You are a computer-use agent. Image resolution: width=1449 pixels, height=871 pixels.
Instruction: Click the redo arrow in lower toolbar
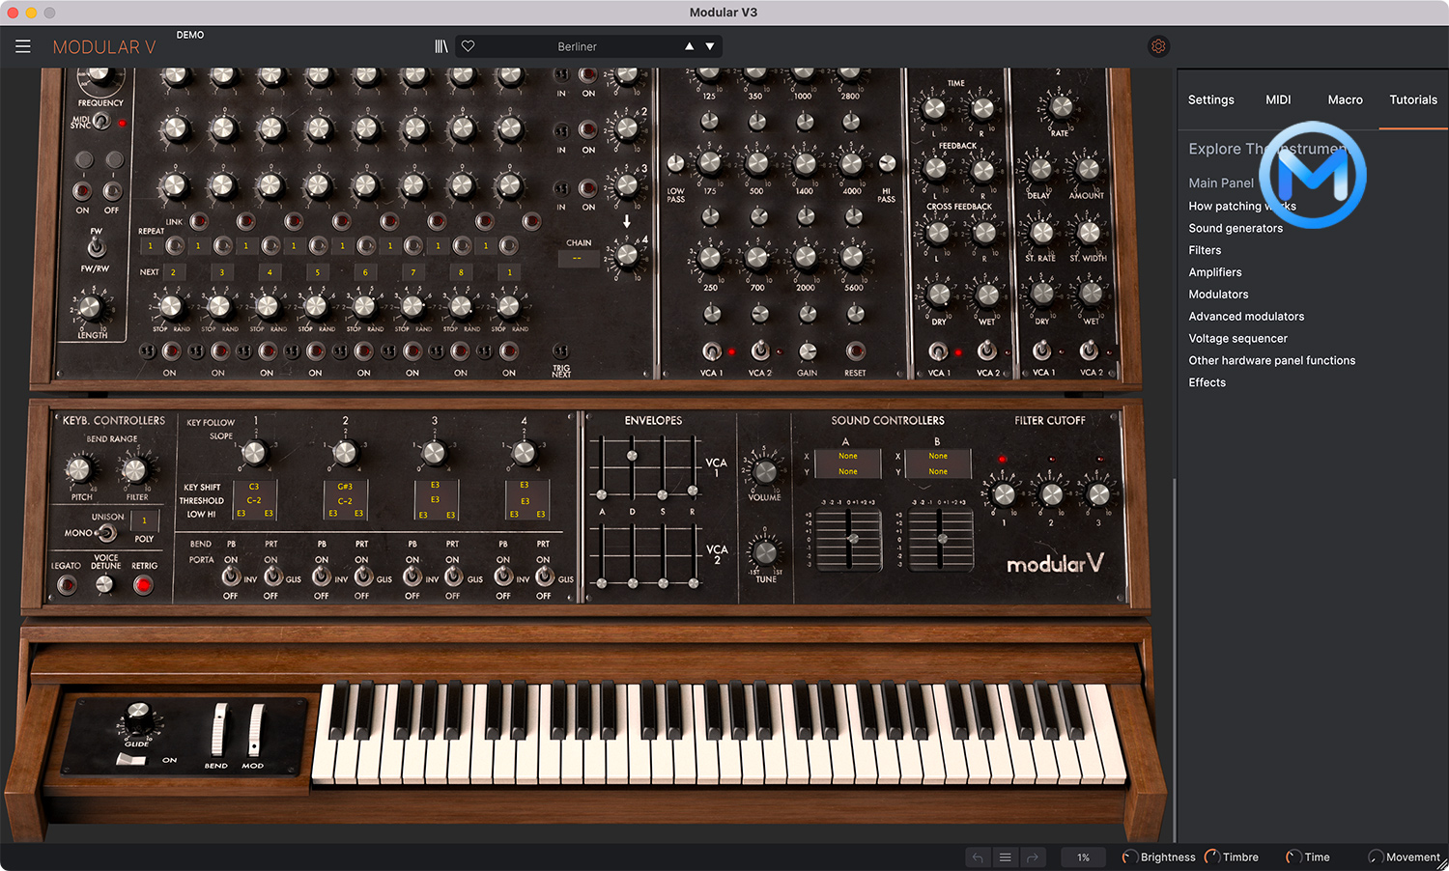[x=1033, y=857]
